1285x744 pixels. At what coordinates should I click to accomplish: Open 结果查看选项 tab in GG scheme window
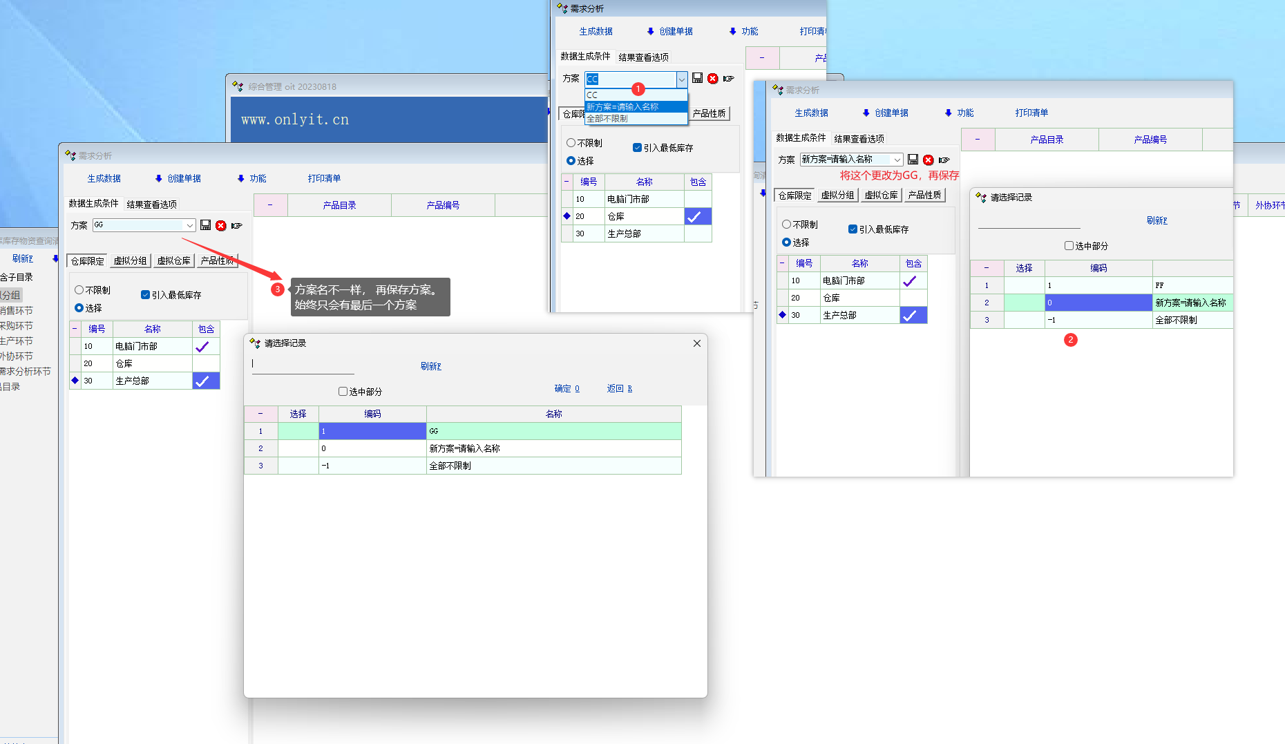151,204
